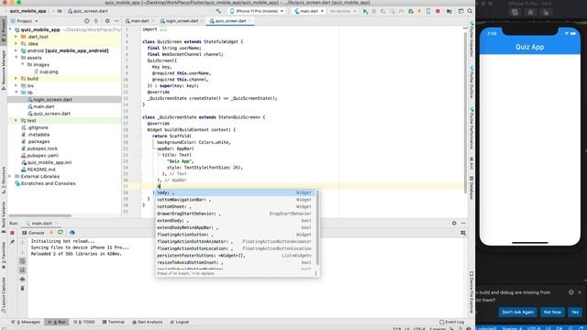The image size is (587, 330).
Task: Open the main.dart run configuration dropdown
Action: point(309,11)
